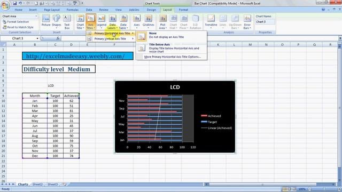Open the Legend options
342x192 pixels.
pos(102,22)
